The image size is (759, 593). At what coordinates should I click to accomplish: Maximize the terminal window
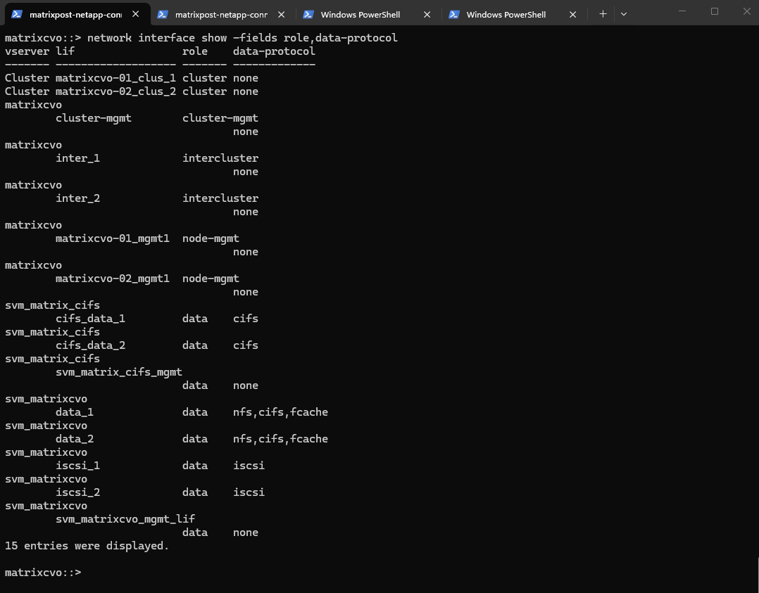point(715,11)
